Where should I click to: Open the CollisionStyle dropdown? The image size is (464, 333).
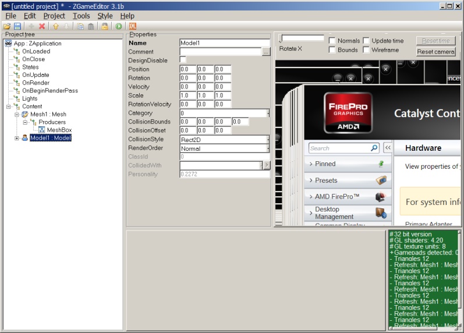click(x=268, y=139)
